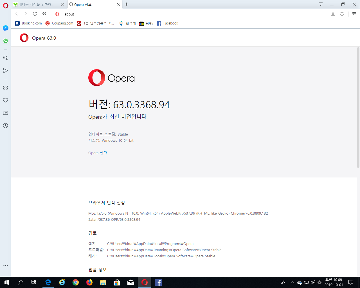
Task: Open Mail app from taskbar
Action: 131,282
